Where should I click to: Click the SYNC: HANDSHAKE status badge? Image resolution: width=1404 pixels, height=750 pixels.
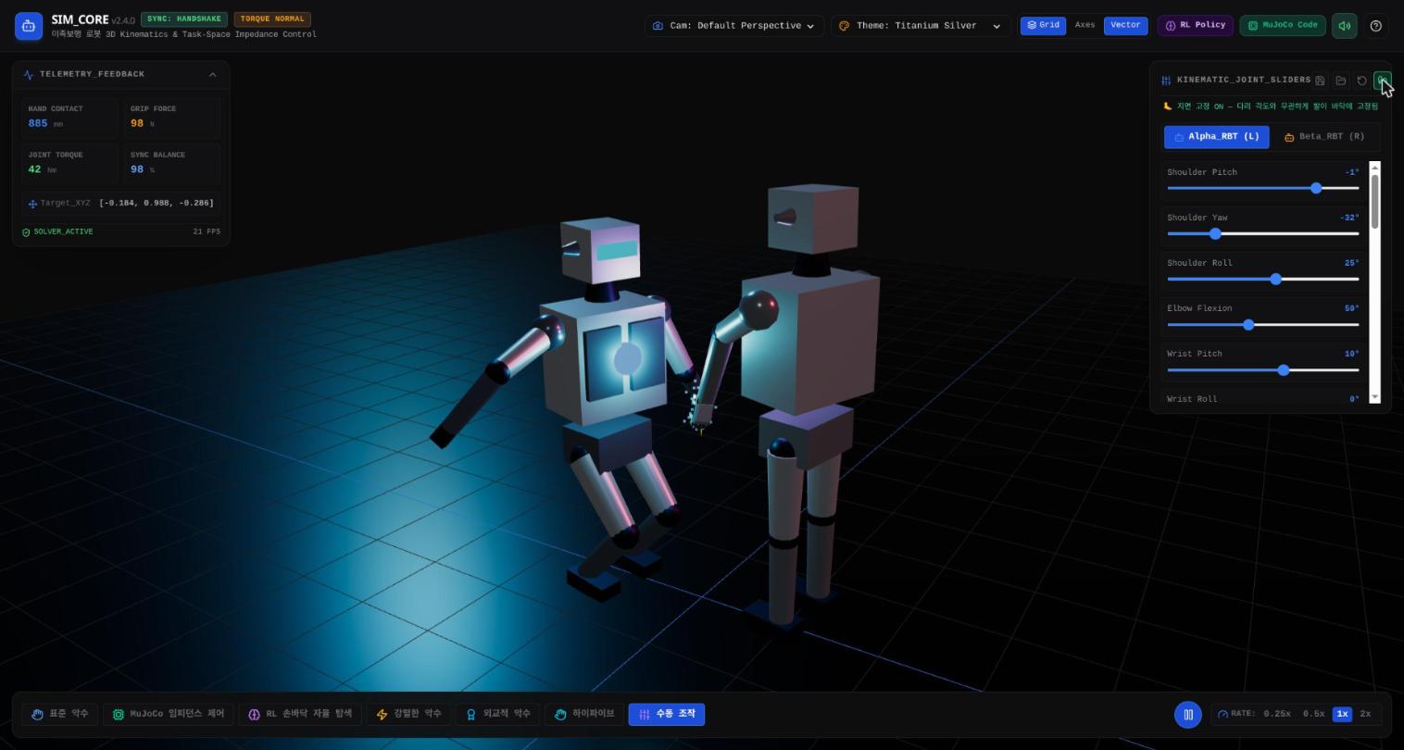click(x=184, y=19)
